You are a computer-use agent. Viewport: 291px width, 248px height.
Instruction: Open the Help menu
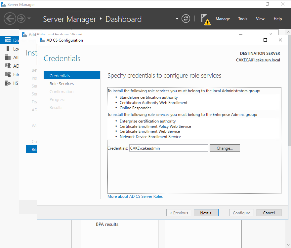click(x=278, y=19)
